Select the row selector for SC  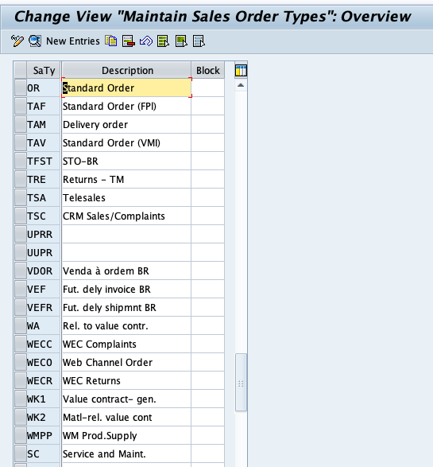[x=21, y=453]
